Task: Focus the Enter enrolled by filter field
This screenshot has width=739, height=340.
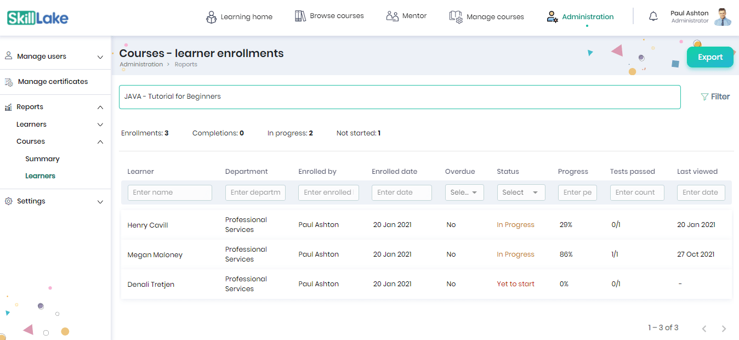Action: pos(328,192)
